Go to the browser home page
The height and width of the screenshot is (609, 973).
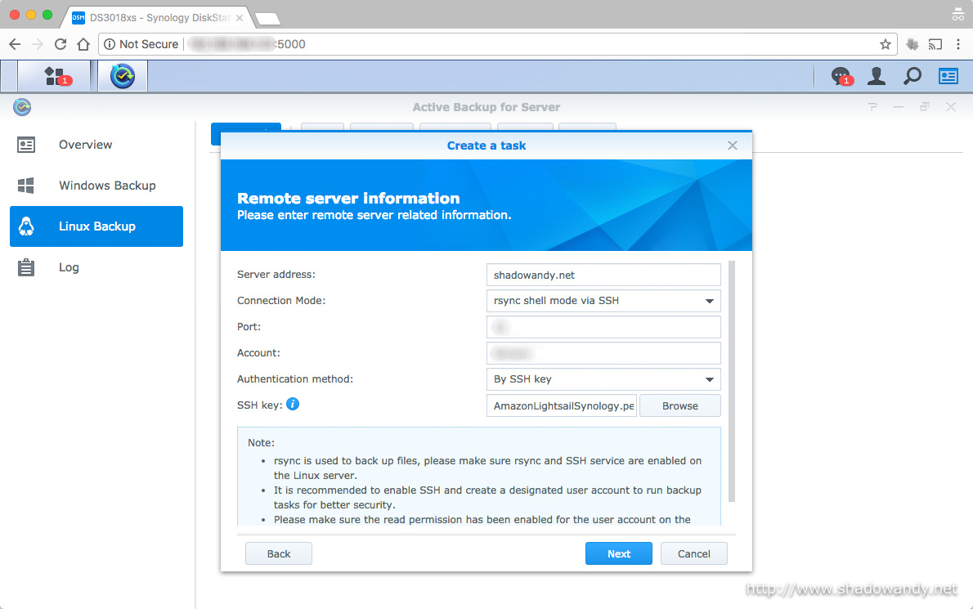83,44
